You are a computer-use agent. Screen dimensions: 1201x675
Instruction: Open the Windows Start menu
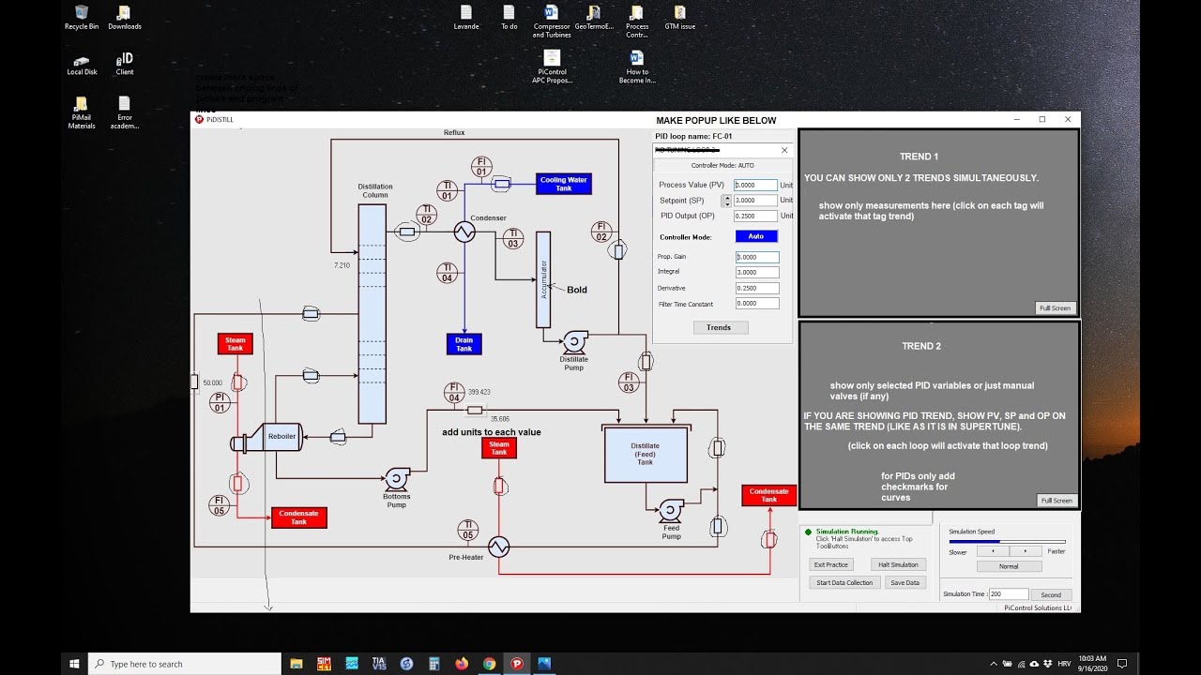pos(74,664)
